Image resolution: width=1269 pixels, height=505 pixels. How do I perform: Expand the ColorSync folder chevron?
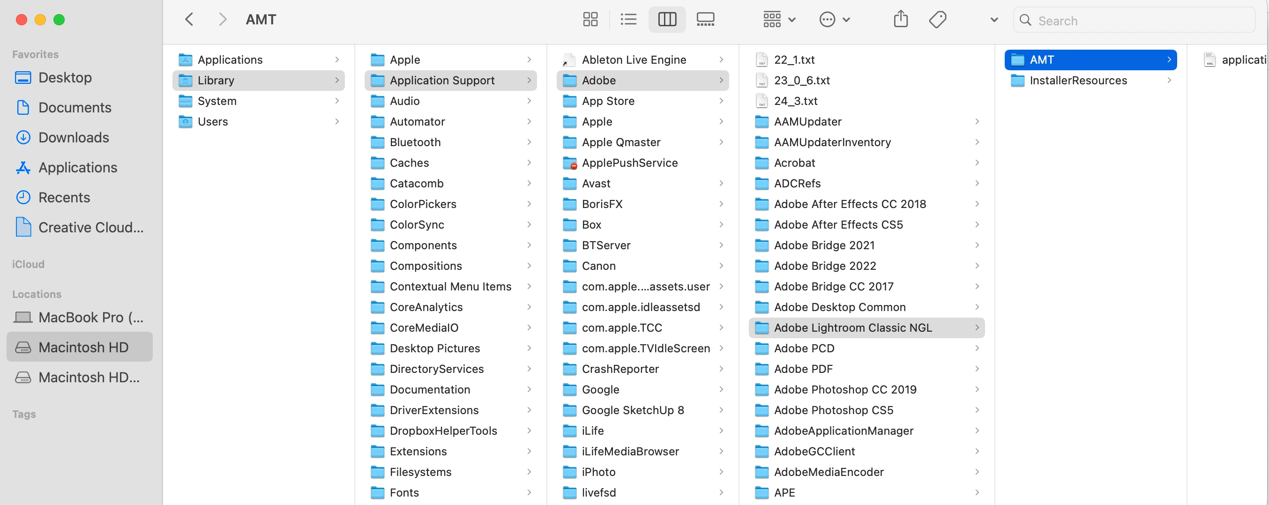[529, 225]
